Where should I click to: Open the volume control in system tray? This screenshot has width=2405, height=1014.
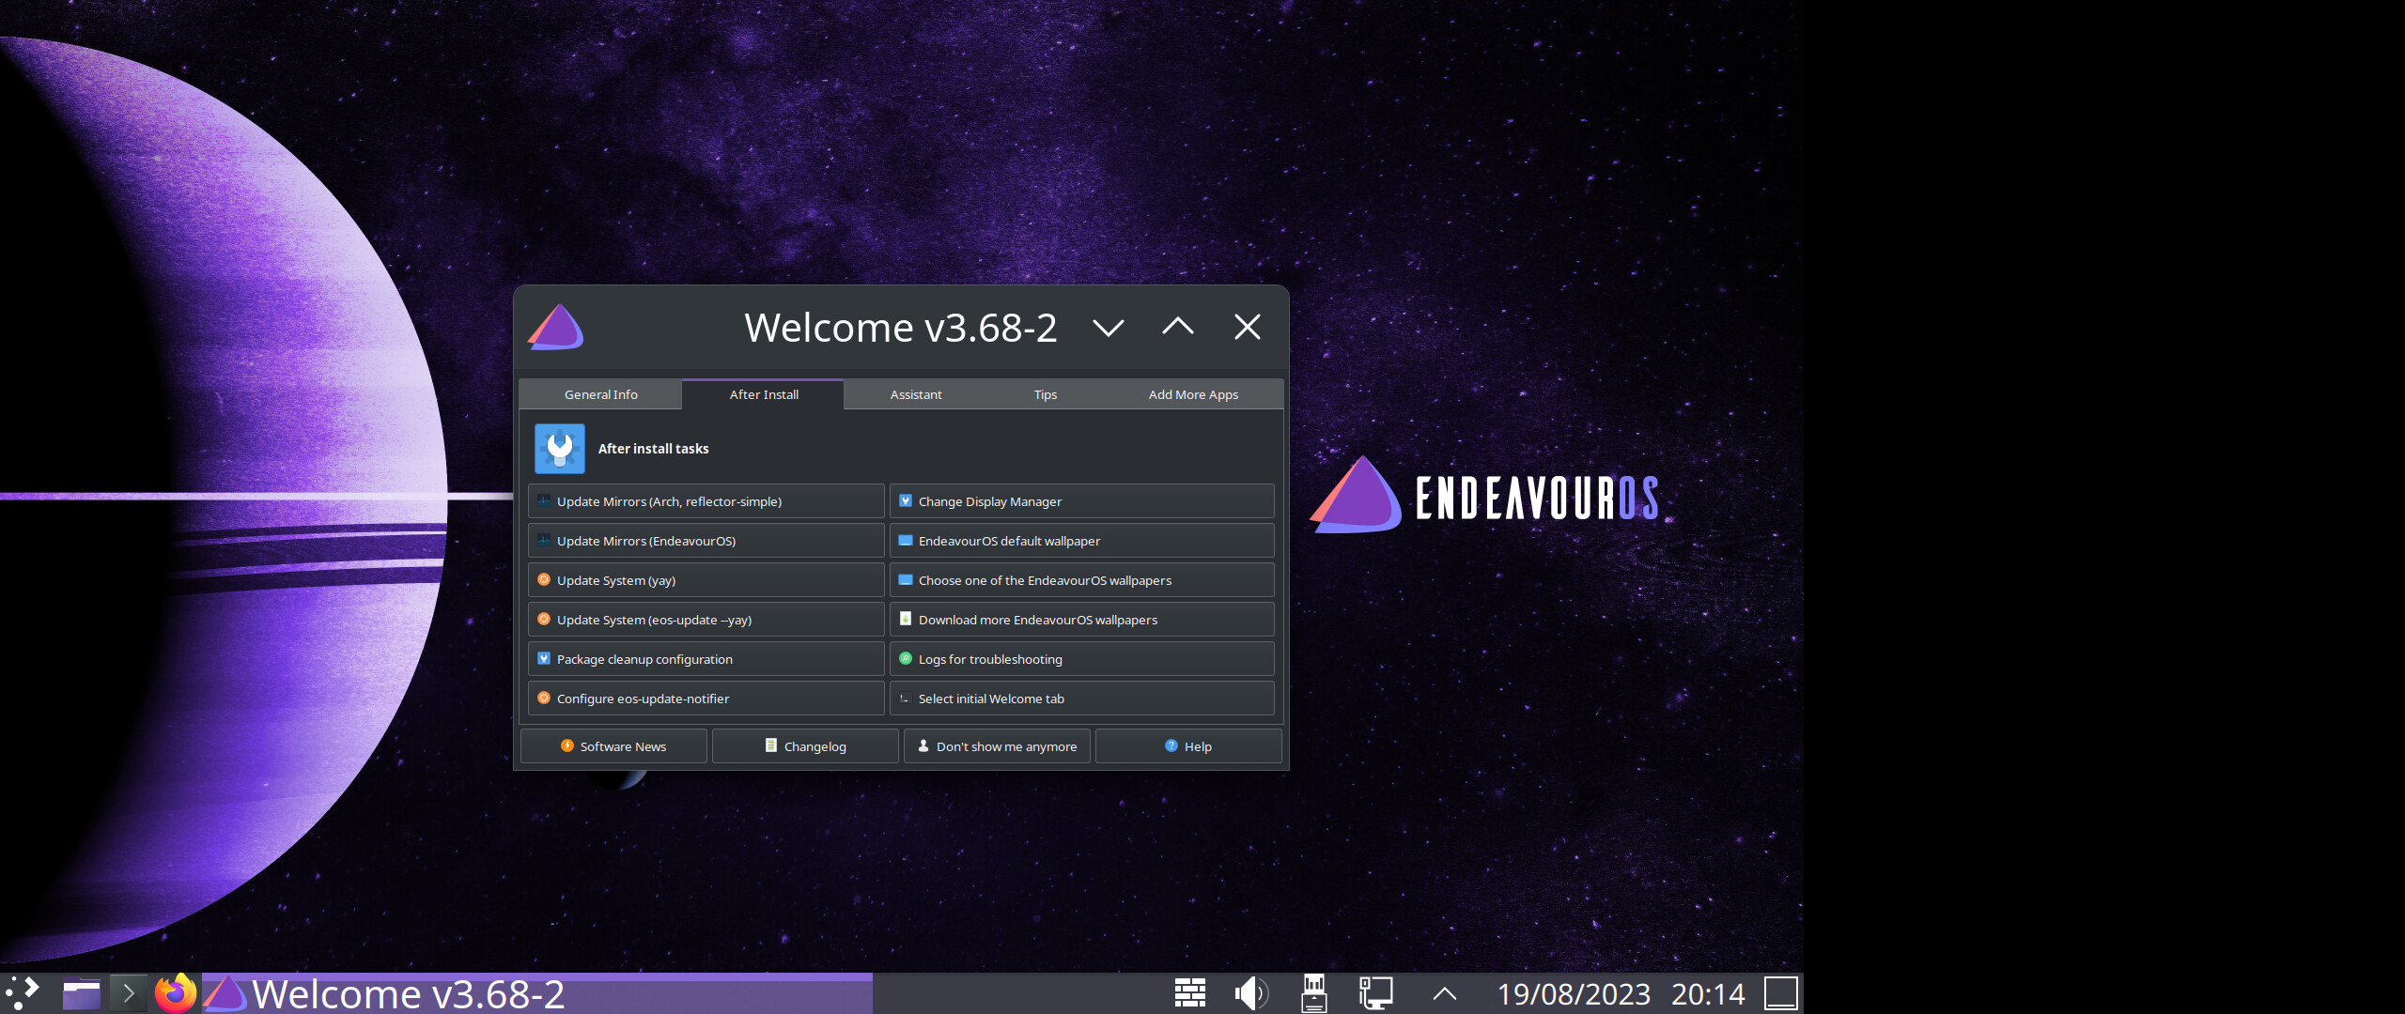tap(1251, 993)
